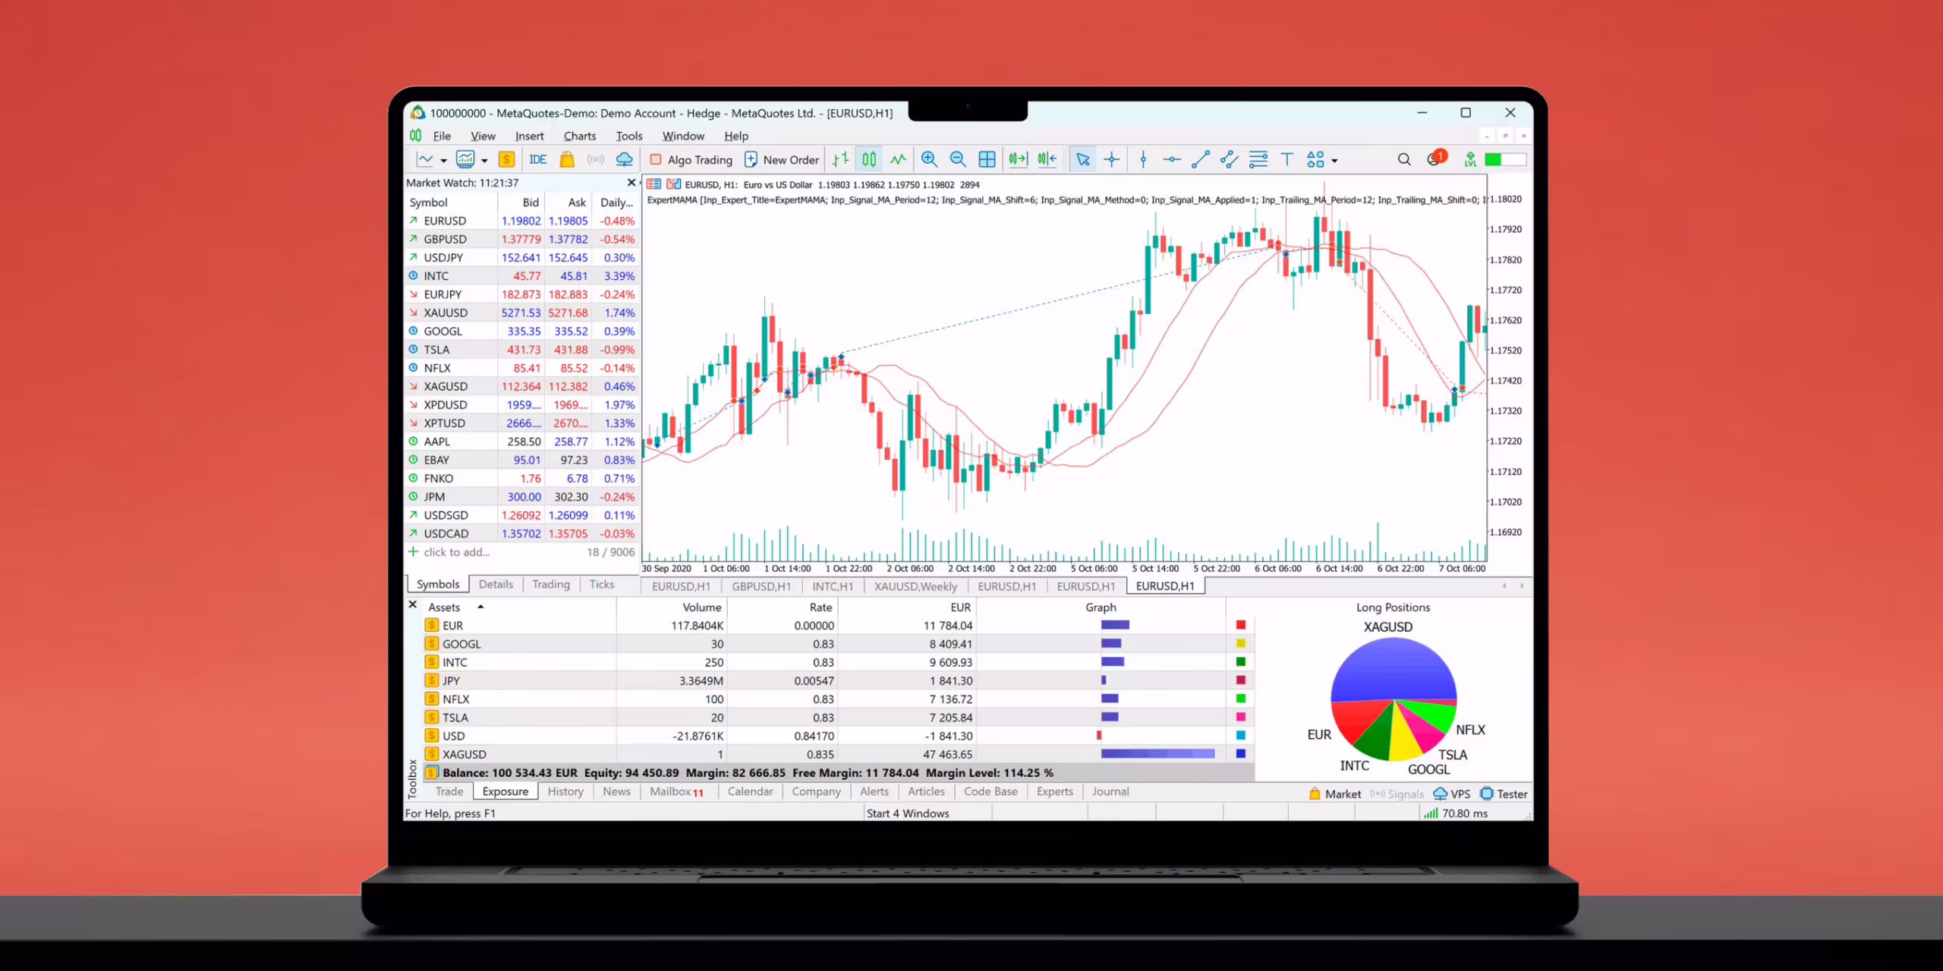Create a New Order
1943x971 pixels.
pos(782,159)
